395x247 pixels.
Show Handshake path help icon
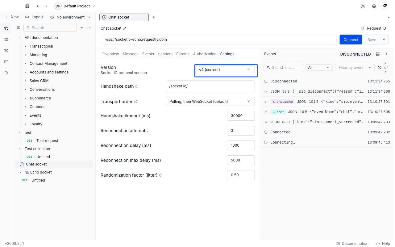point(137,86)
